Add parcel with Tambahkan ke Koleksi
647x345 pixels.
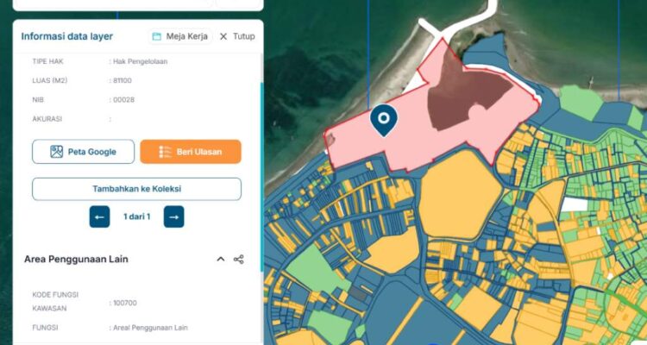coord(136,189)
